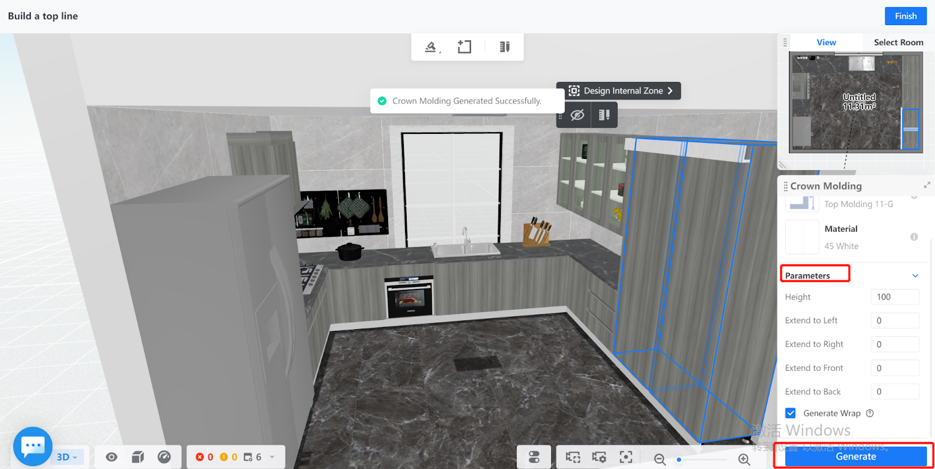Toggle the eye visibility icon in bottom bar
935x469 pixels.
[x=112, y=457]
